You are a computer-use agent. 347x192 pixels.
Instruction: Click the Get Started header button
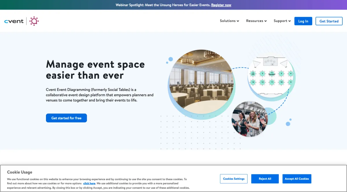(x=329, y=21)
